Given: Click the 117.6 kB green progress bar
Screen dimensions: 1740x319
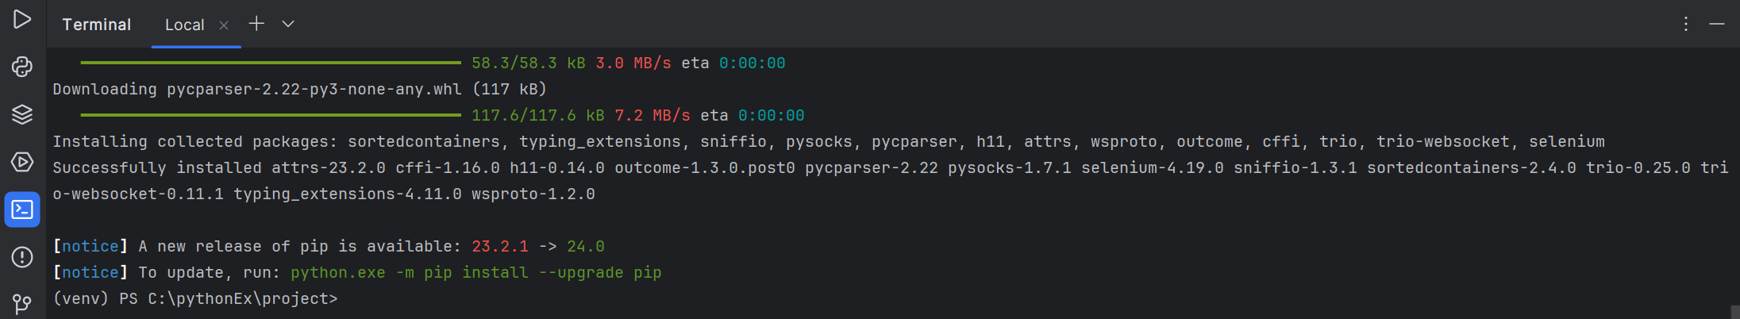Looking at the screenshot, I should [x=271, y=115].
